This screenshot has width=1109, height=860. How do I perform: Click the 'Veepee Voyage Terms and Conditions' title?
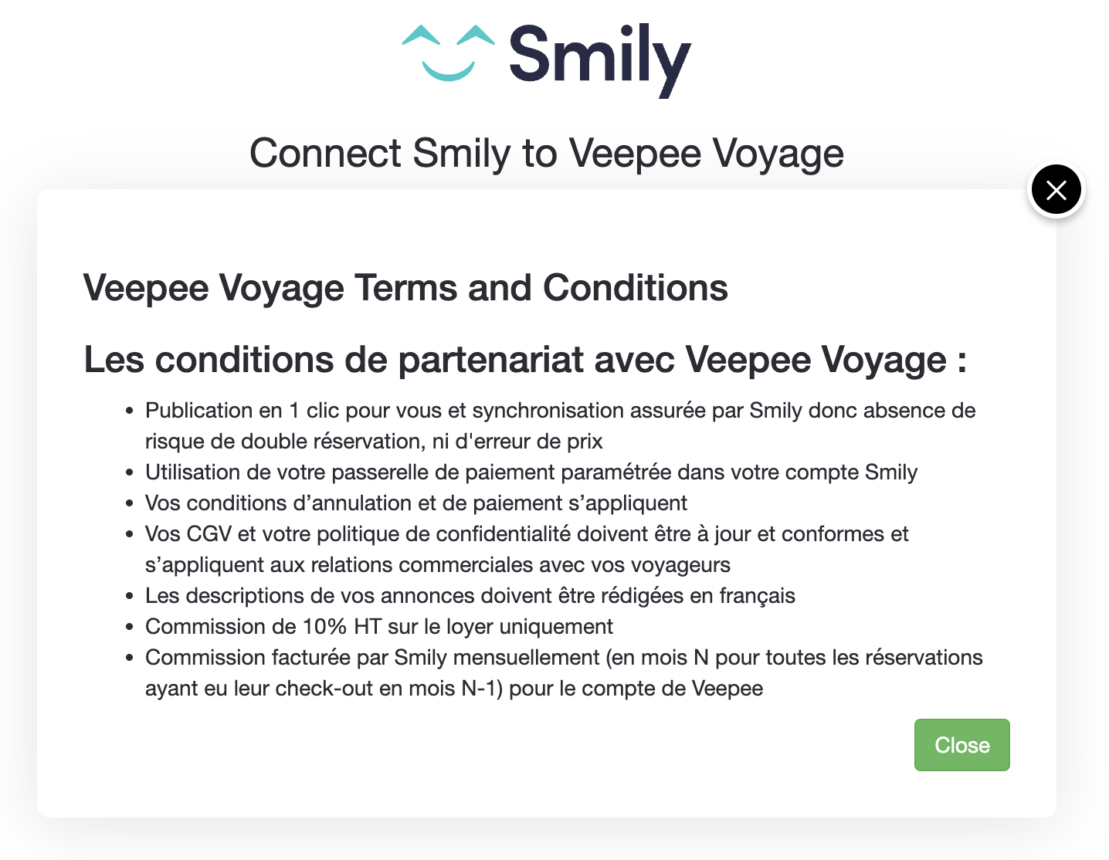click(x=405, y=288)
